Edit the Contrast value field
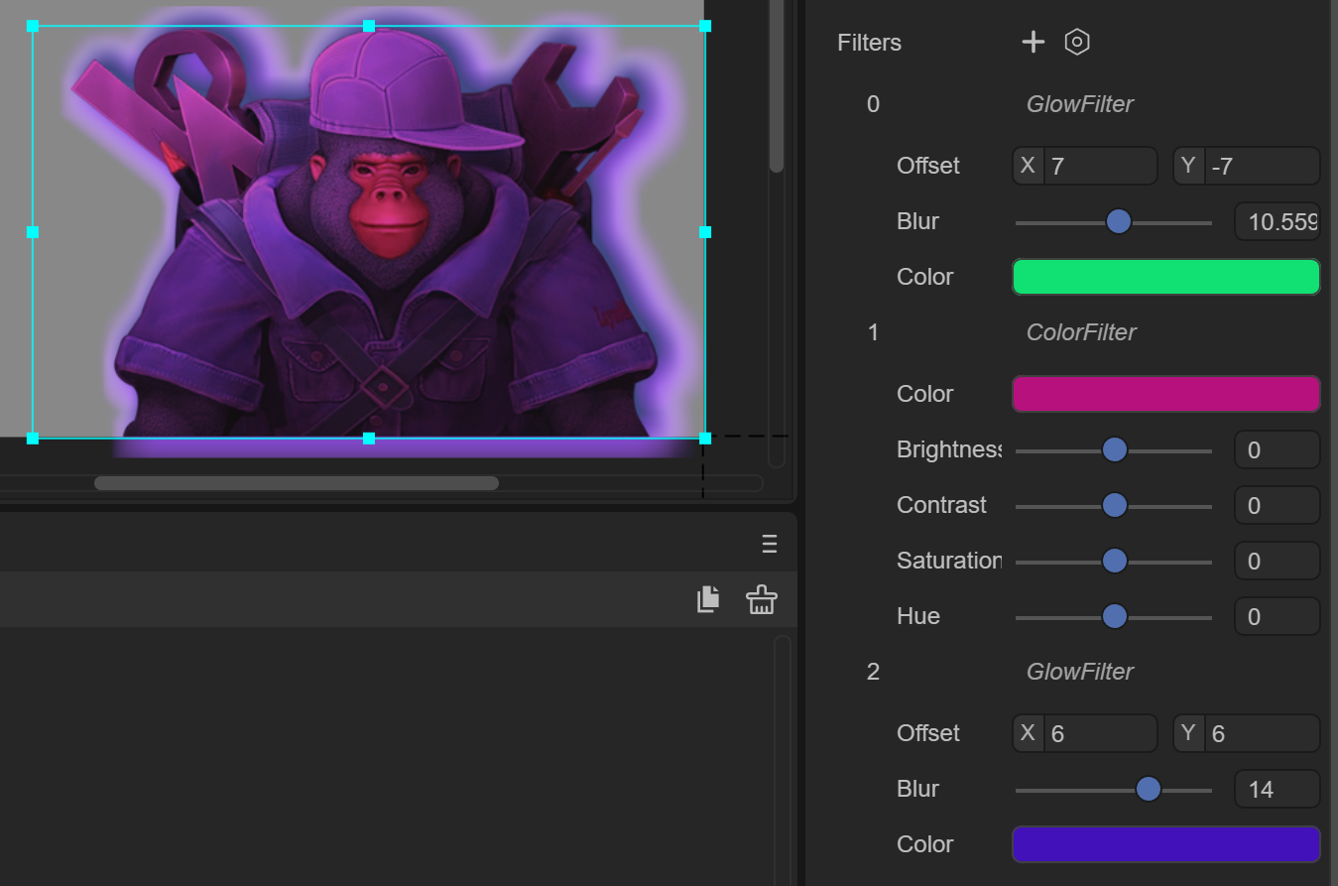This screenshot has width=1338, height=886. click(x=1277, y=505)
